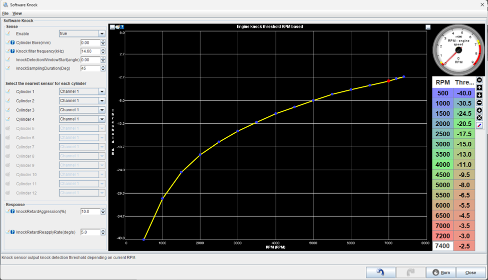Click the pencil icon beside the RPM table
This screenshot has height=280, width=488.
479,126
